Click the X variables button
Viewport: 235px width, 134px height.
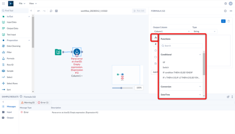pos(156,44)
